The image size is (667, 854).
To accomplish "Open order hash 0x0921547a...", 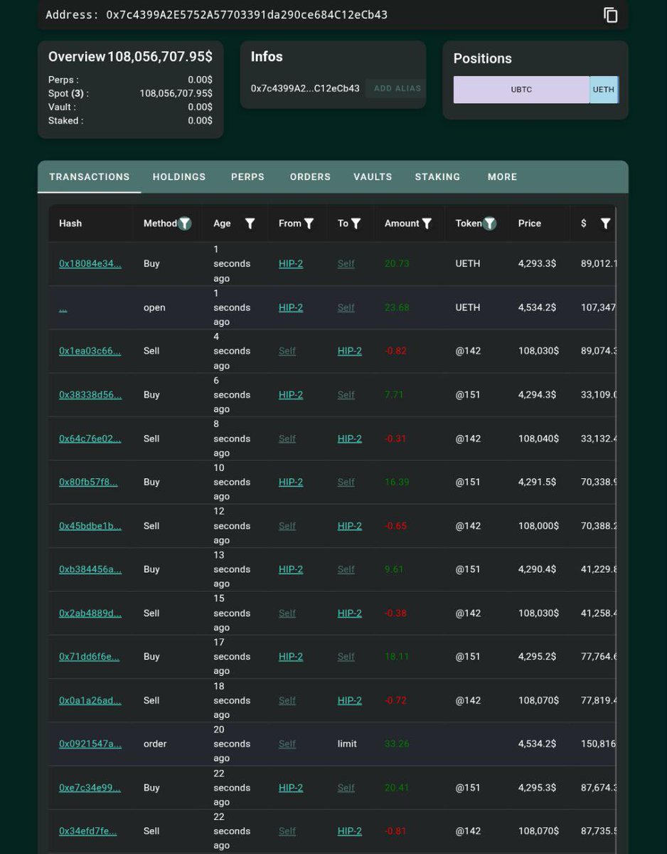I will pyautogui.click(x=90, y=744).
